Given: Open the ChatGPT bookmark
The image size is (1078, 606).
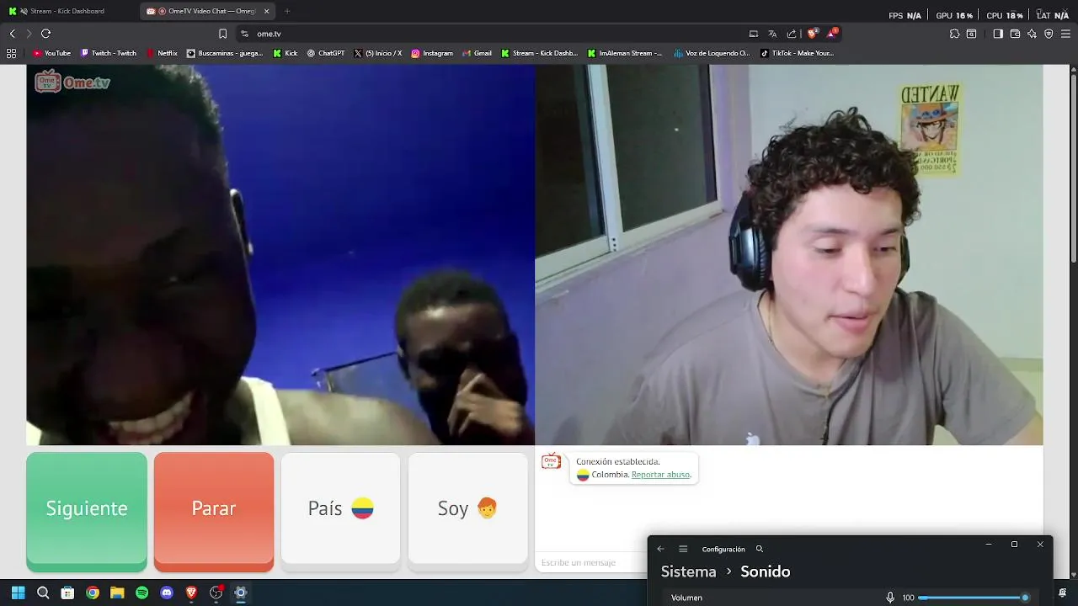Looking at the screenshot, I should [x=326, y=53].
